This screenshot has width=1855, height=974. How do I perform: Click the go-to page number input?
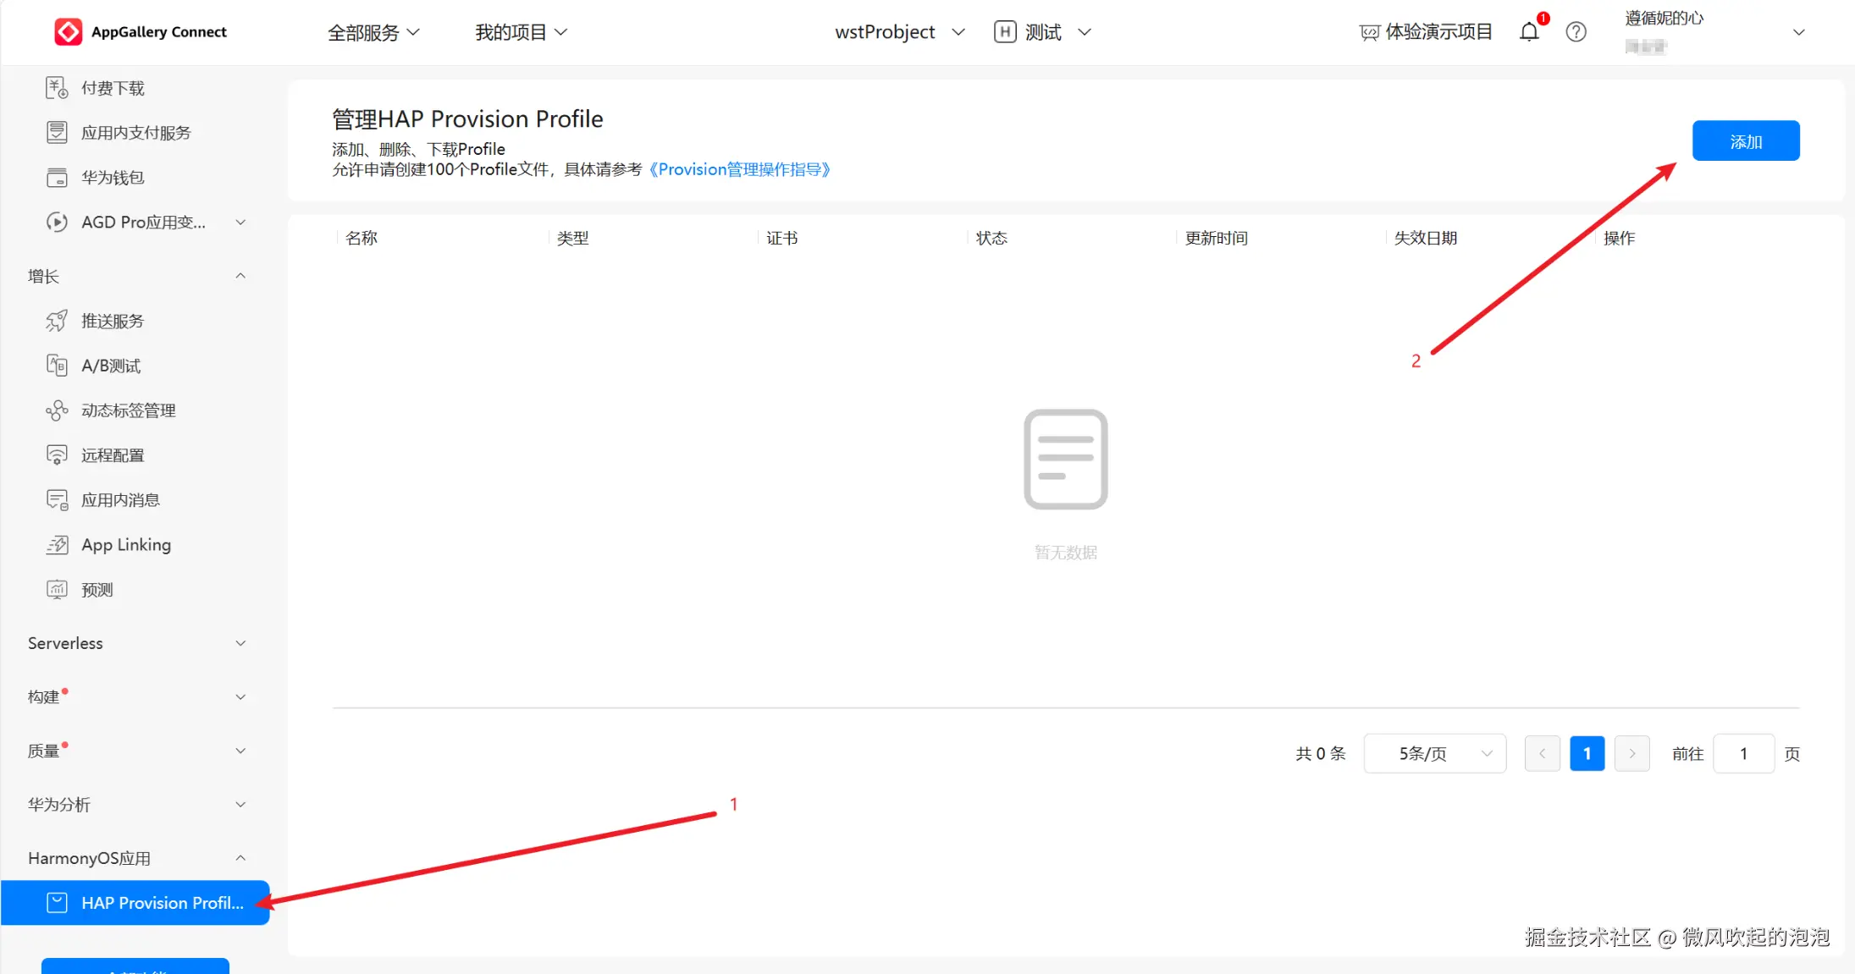point(1743,753)
